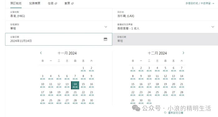The image size is (218, 117).
Task: Select November 5 in the calendar
Action: [59, 77]
